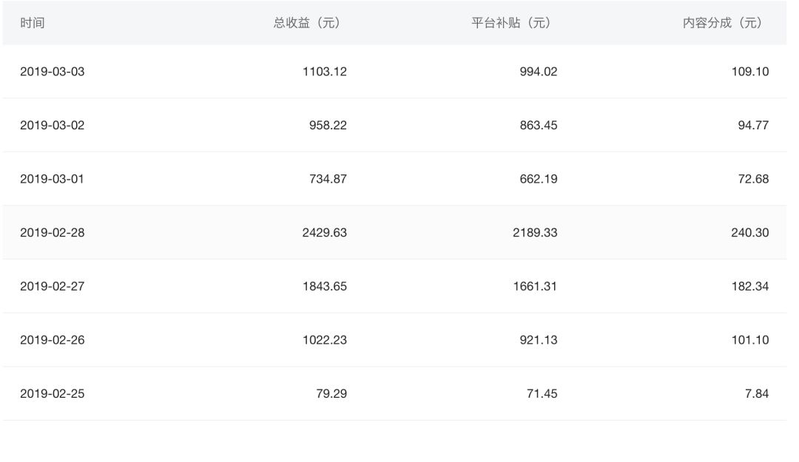Click platform subsidy value 921.13
This screenshot has height=462, width=799.
538,340
